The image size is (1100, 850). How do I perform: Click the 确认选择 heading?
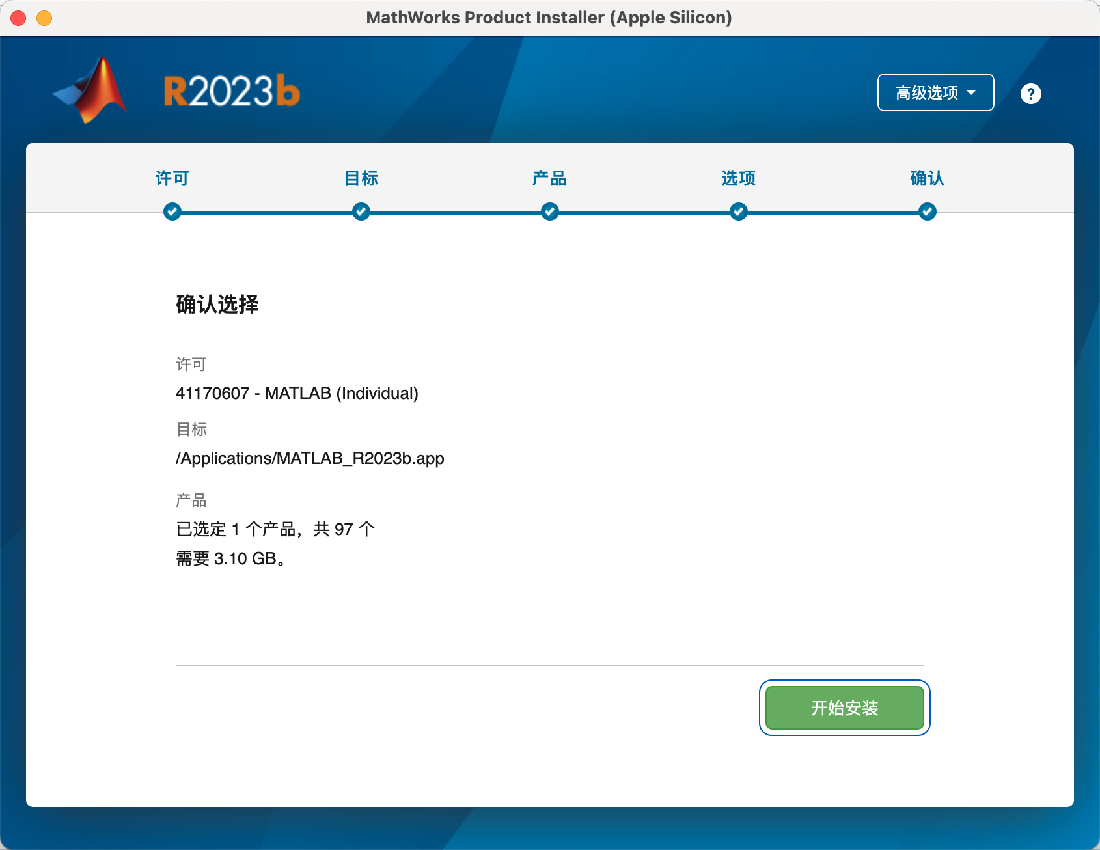tap(217, 305)
